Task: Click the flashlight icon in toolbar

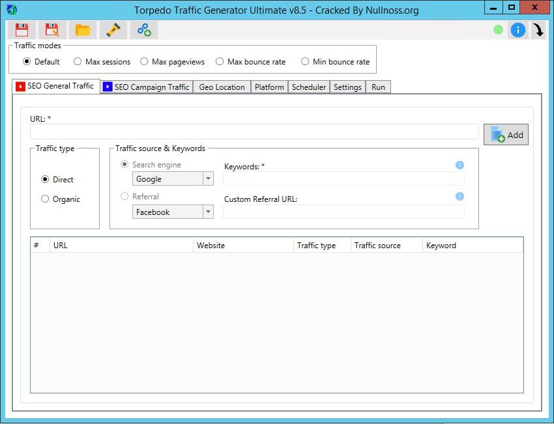Action: pos(113,30)
